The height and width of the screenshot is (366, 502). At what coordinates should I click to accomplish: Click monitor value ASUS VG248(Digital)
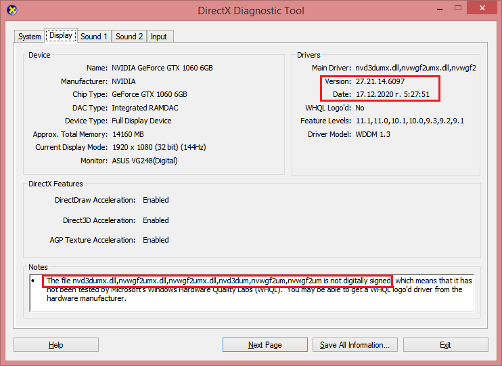click(x=145, y=161)
